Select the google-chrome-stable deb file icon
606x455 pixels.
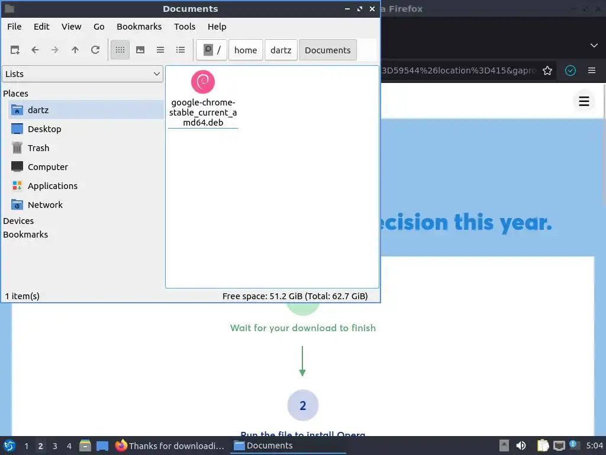[203, 82]
